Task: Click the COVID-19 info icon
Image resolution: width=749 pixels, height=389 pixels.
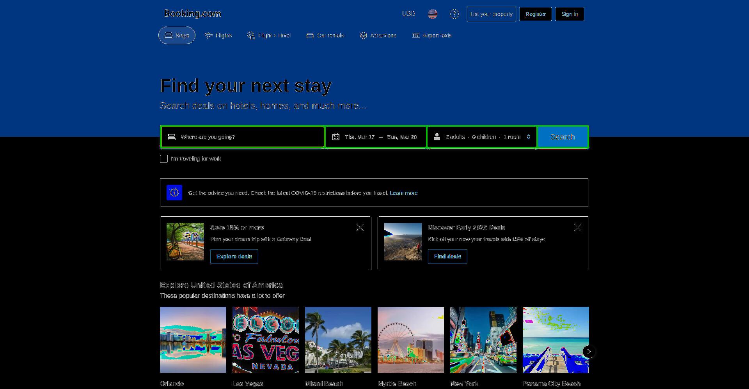Action: tap(174, 193)
